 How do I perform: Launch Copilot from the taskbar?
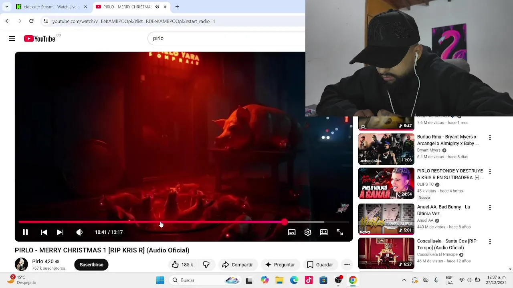(265, 280)
